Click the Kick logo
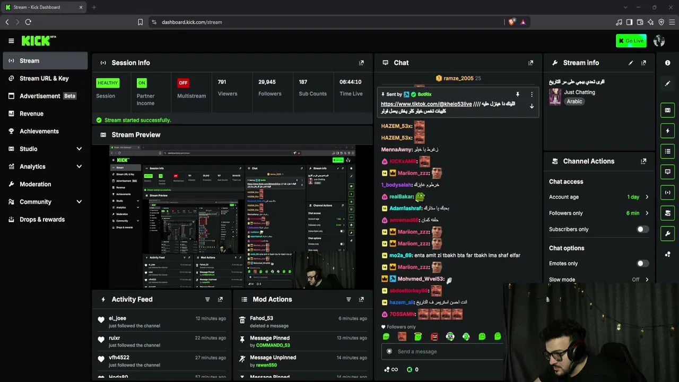Viewport: 679px width, 382px height. [x=39, y=41]
